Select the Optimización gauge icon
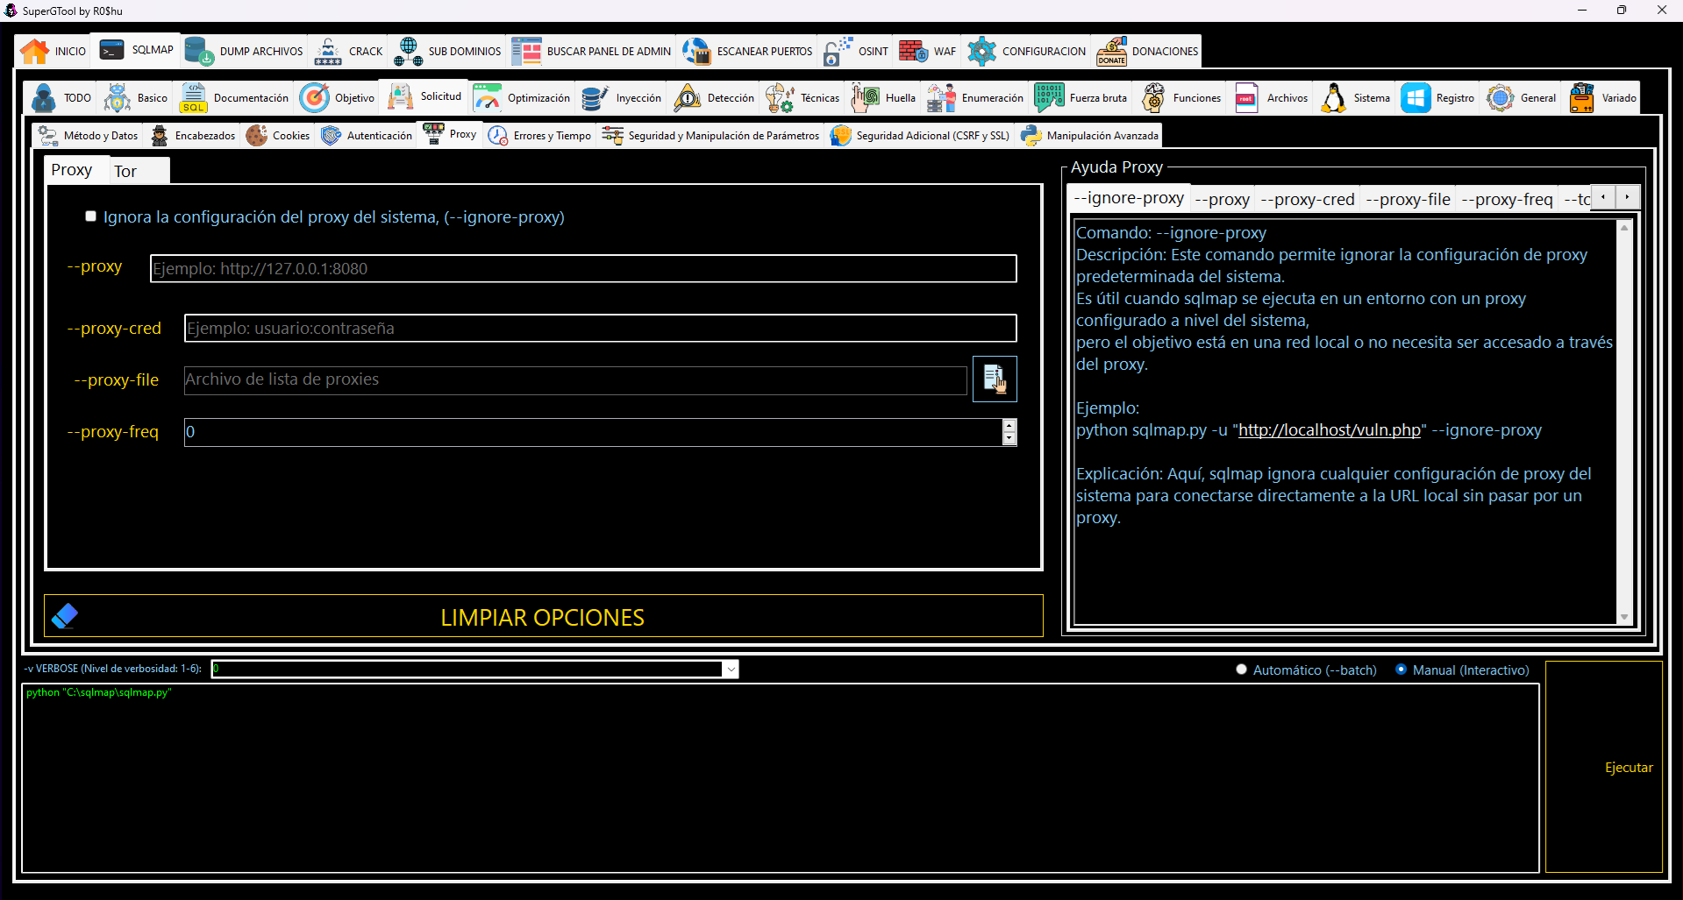The width and height of the screenshot is (1683, 900). [487, 98]
